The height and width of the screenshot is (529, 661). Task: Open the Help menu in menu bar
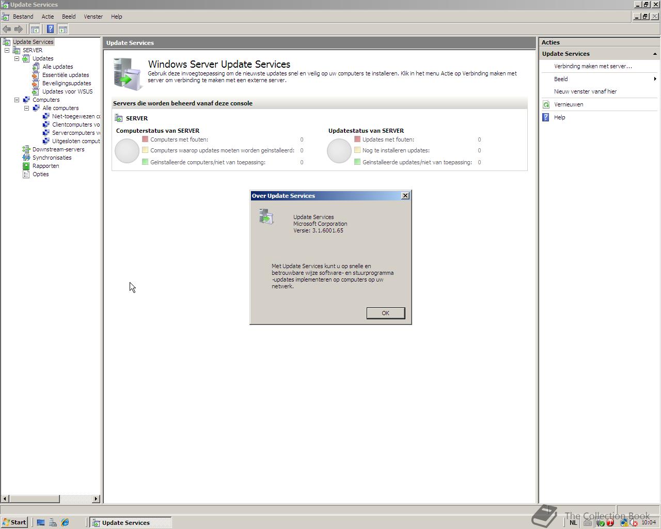(117, 17)
